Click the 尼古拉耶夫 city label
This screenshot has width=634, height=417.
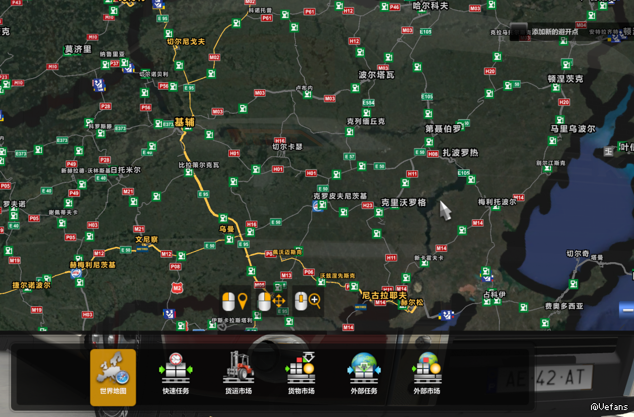pos(385,295)
